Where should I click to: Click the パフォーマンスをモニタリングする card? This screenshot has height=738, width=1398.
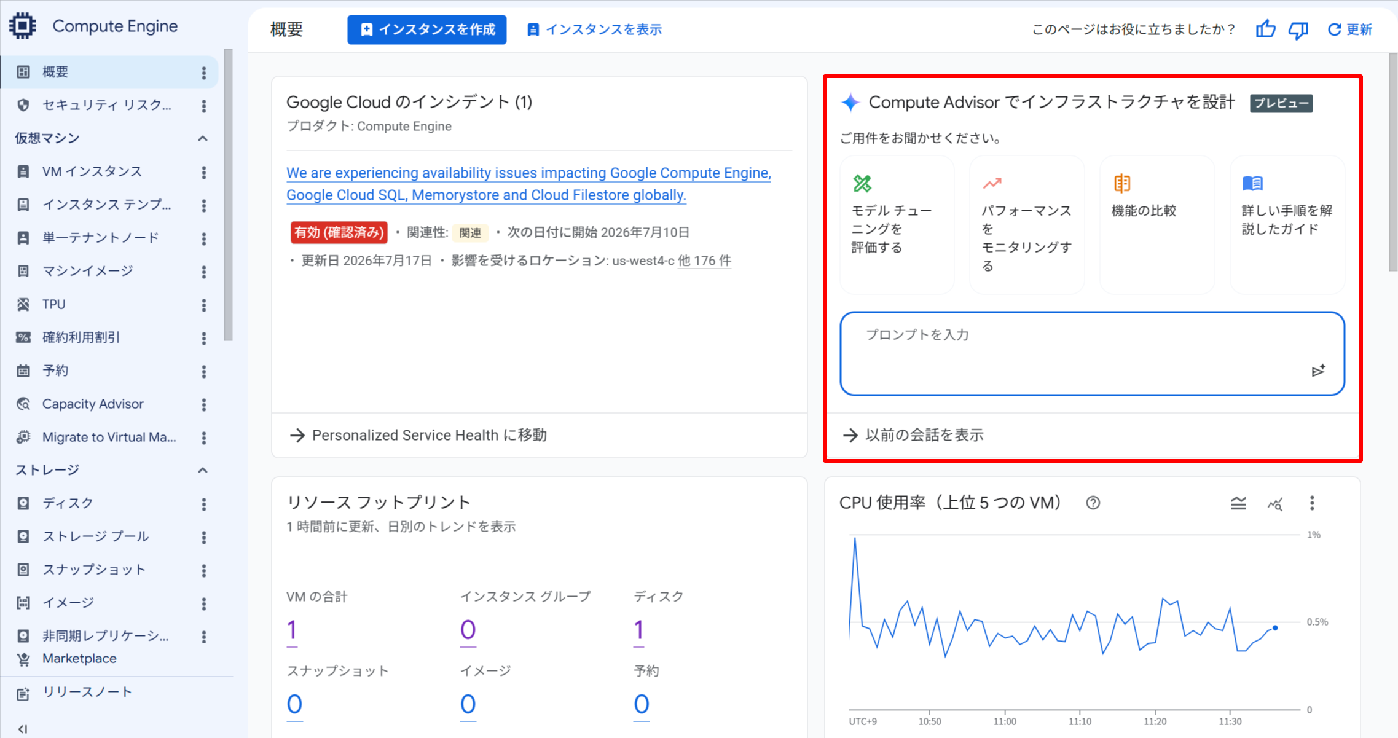point(1027,225)
